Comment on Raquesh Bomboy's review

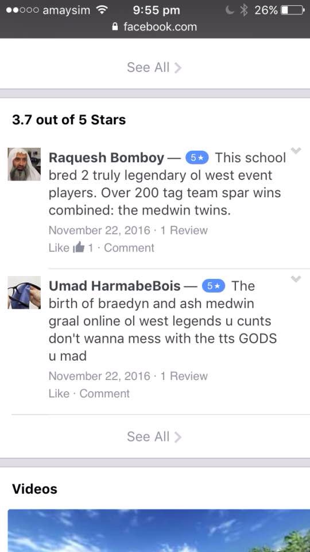tap(129, 248)
